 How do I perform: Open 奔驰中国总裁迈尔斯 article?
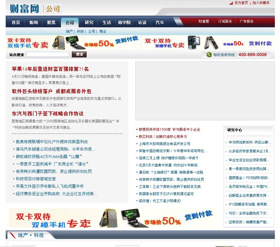tap(173, 151)
